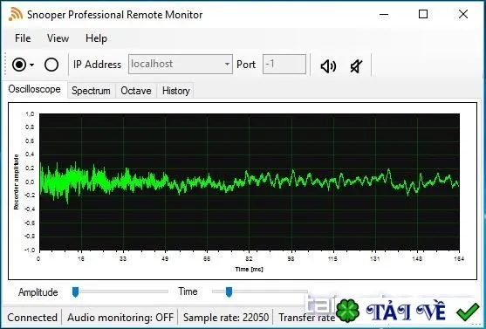Click the Time [ms] axis label
Image resolution: width=486 pixels, height=329 pixels.
click(x=249, y=269)
